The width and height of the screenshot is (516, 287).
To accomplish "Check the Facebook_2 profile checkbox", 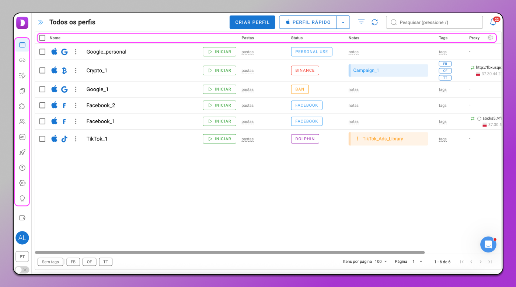I will pyautogui.click(x=42, y=105).
